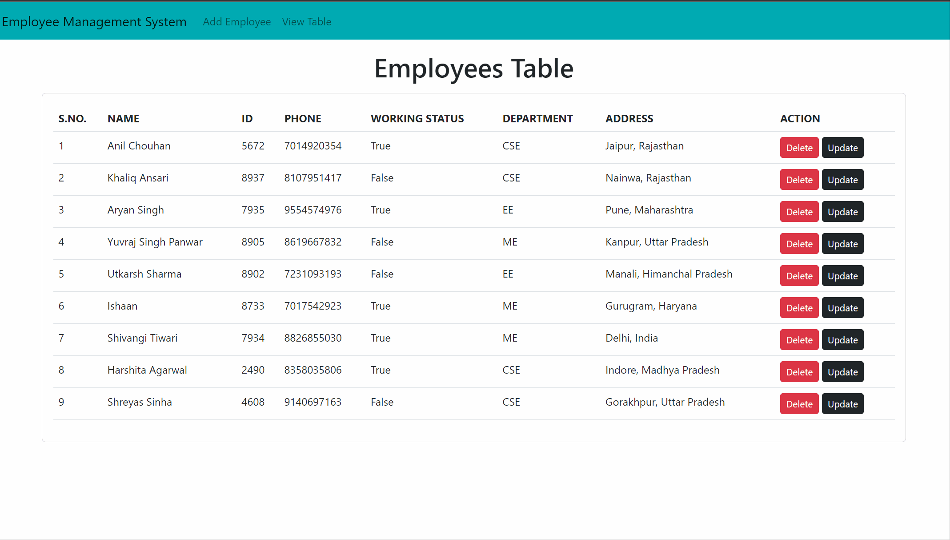Delete Ishaan's record
Screen dimensions: 950x540
coord(799,308)
